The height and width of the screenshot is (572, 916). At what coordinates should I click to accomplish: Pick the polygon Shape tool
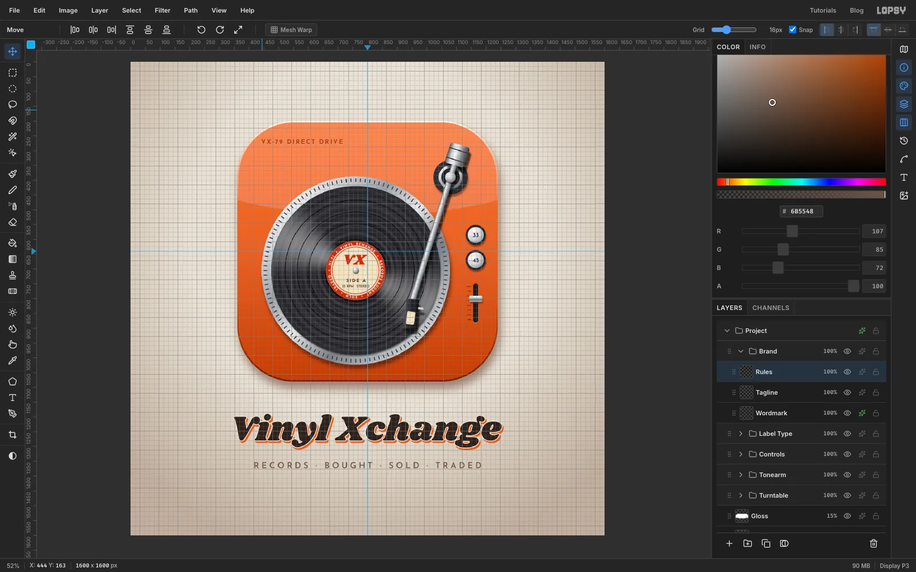pyautogui.click(x=13, y=382)
